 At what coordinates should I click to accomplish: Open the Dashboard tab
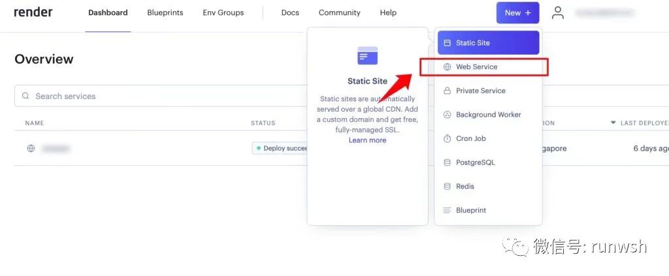click(108, 13)
